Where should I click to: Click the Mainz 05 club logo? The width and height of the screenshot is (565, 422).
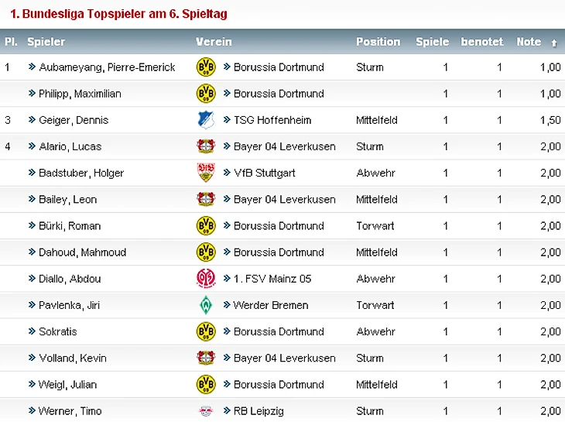pyautogui.click(x=206, y=279)
